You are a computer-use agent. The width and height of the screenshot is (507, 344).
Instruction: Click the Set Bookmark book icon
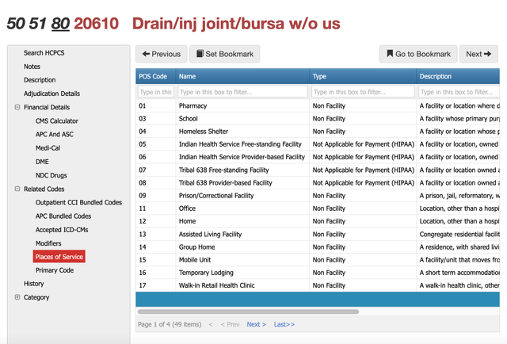pyautogui.click(x=200, y=54)
